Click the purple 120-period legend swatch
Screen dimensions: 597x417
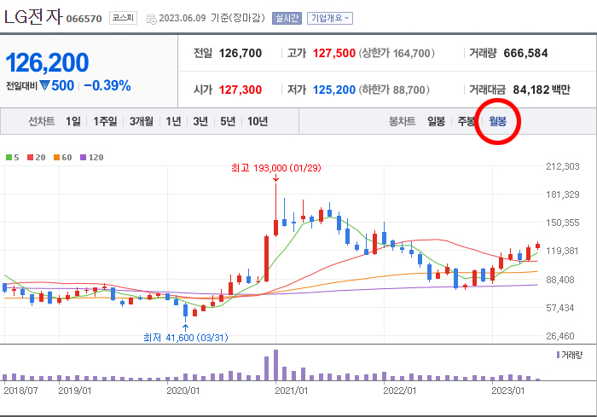[84, 157]
